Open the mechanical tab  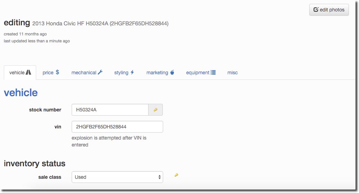(x=87, y=73)
